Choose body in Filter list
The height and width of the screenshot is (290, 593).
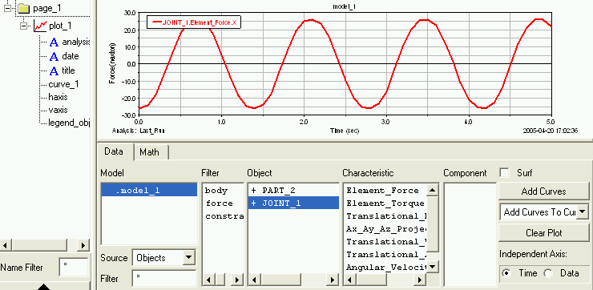coord(216,191)
